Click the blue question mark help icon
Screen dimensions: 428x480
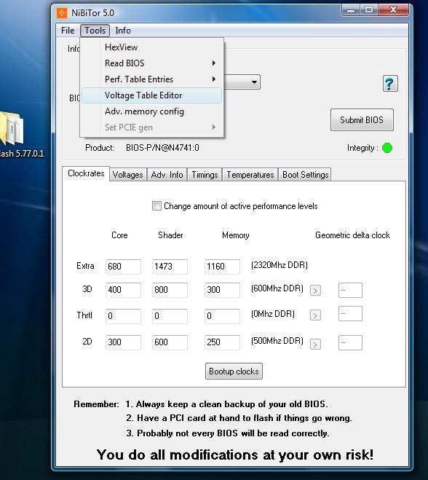coord(390,83)
